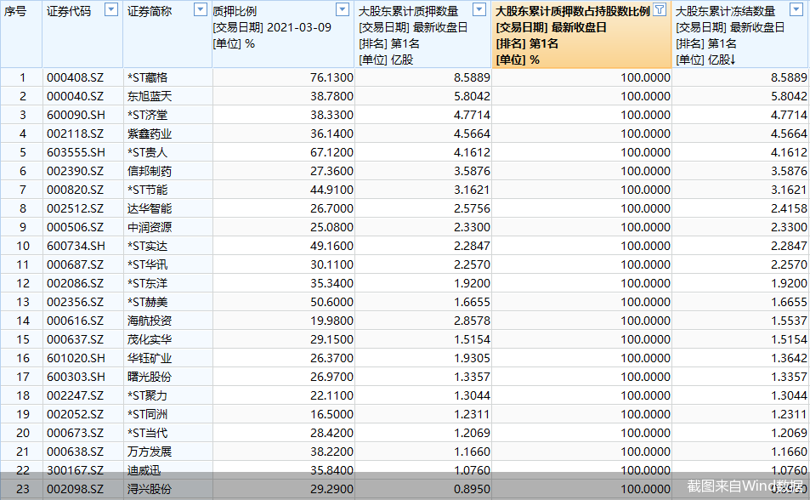Viewport: 810px width, 500px height.
Task: Select security code 603555.SH
Action: coord(76,152)
